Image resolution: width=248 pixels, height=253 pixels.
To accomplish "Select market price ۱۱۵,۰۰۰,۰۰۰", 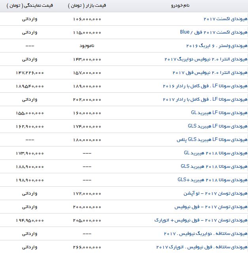I will 87,33.
